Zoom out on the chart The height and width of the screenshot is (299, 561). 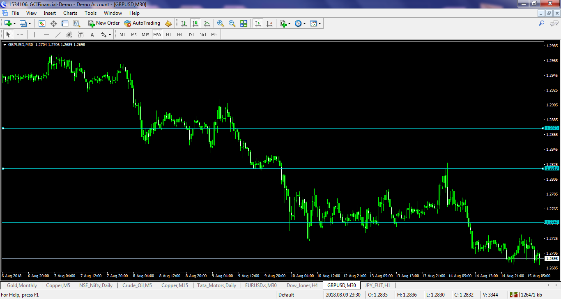click(232, 23)
